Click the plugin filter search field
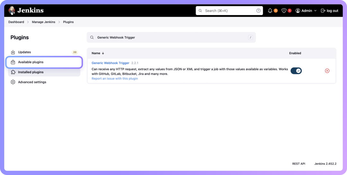Image resolution: width=347 pixels, height=175 pixels. pyautogui.click(x=171, y=37)
